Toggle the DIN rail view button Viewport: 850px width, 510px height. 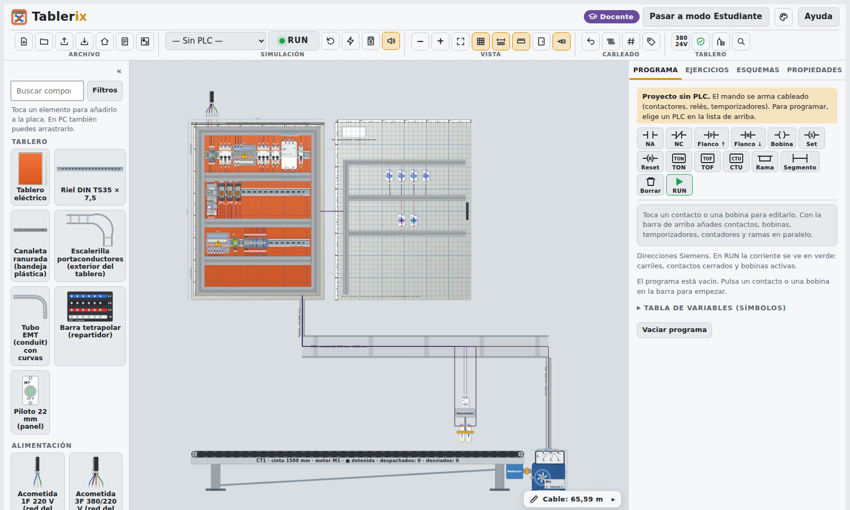pyautogui.click(x=501, y=41)
